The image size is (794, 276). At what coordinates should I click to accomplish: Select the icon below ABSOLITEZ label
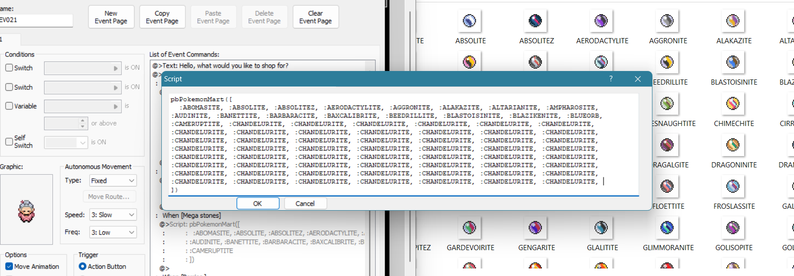point(535,62)
